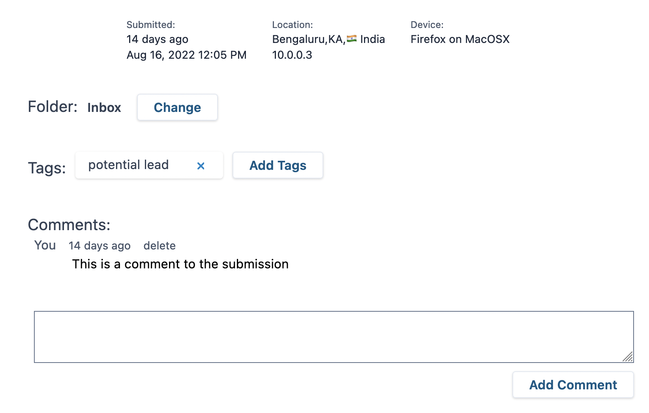The height and width of the screenshot is (413, 649).
Task: Click the commenter name You
Action: tap(45, 245)
